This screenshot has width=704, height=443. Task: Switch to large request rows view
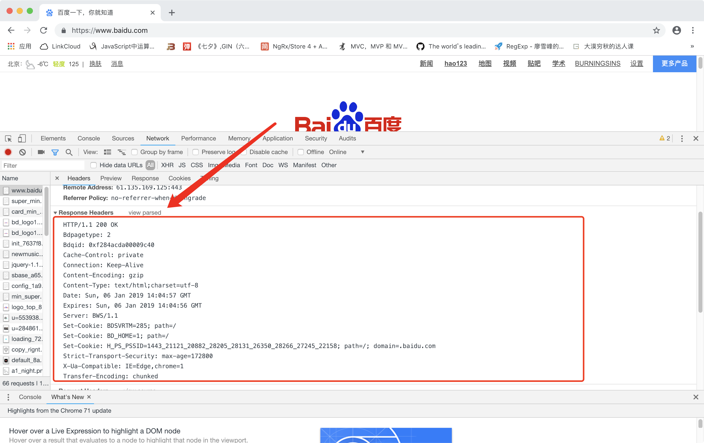[108, 152]
